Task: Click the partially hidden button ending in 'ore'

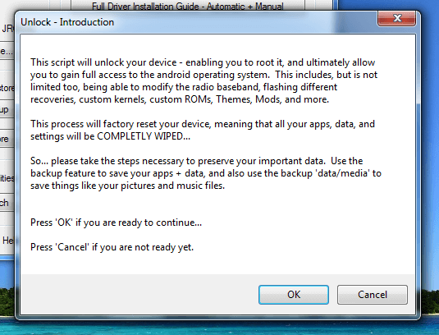Action: tap(7, 139)
